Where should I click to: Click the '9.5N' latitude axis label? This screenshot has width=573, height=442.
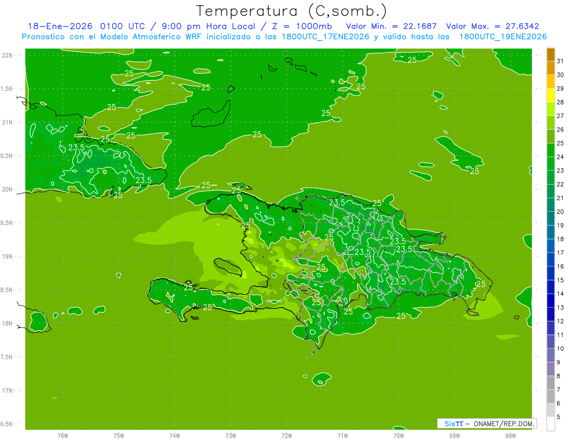pos(7,223)
